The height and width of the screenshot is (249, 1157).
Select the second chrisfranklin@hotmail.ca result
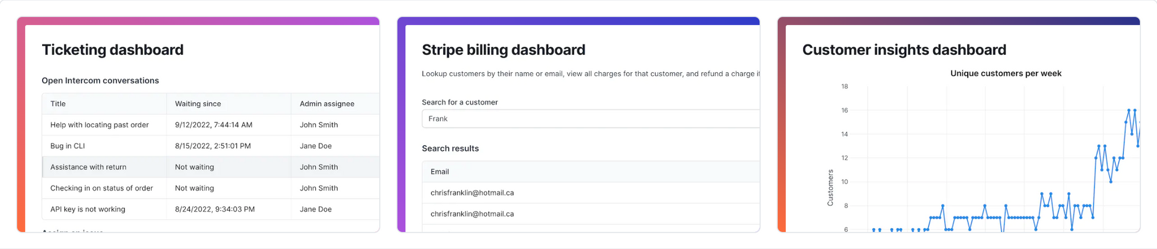point(591,214)
